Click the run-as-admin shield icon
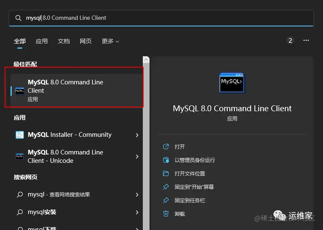This screenshot has width=323, height=230. point(166,160)
